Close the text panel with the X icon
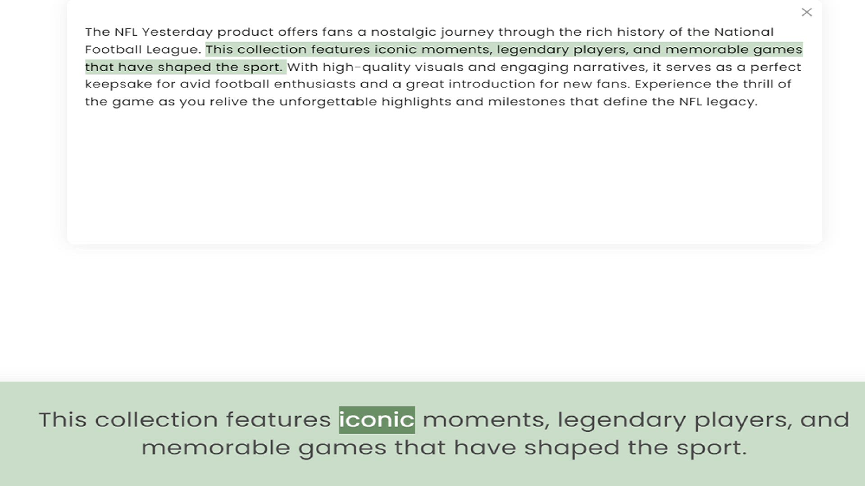The image size is (865, 486). click(x=806, y=12)
